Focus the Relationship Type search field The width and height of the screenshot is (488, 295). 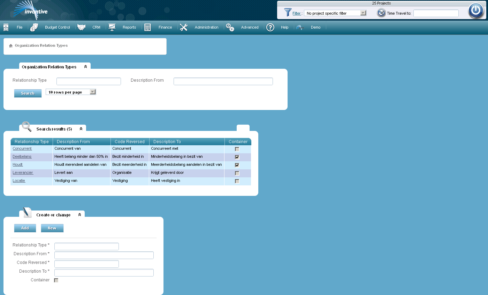click(89, 81)
